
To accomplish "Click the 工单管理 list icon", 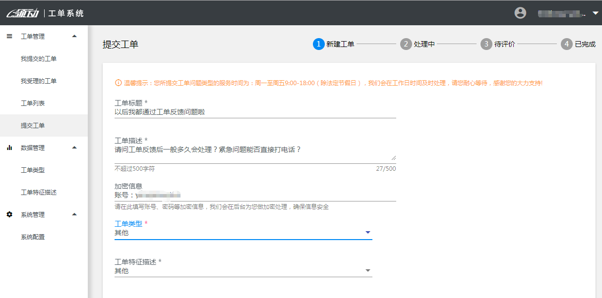I will tap(9, 36).
